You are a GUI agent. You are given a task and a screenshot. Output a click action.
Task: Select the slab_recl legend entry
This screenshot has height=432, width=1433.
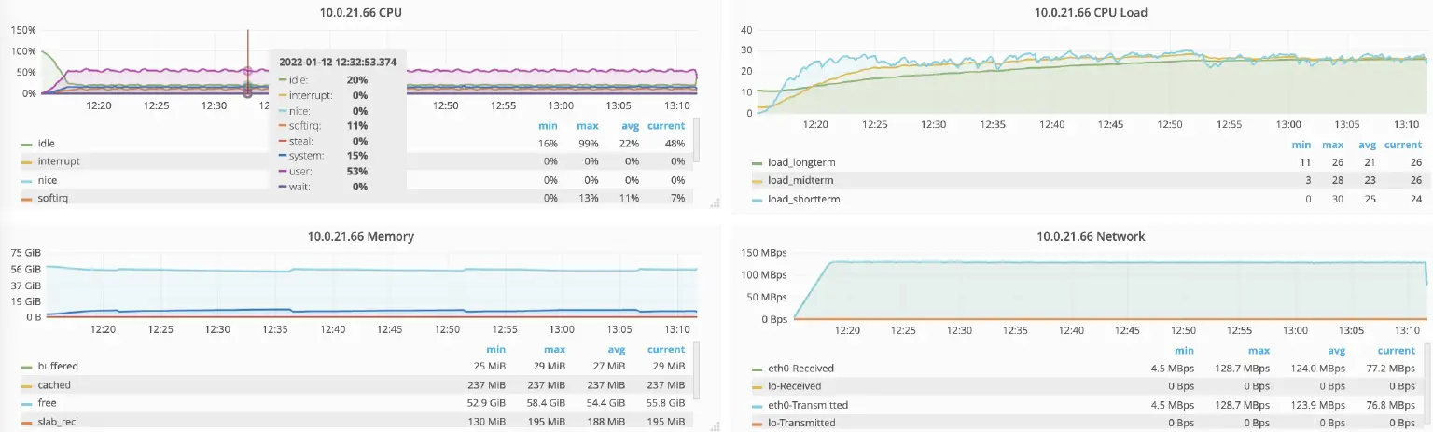coord(58,423)
